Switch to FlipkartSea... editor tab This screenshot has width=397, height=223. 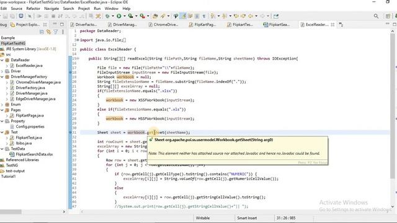277,25
